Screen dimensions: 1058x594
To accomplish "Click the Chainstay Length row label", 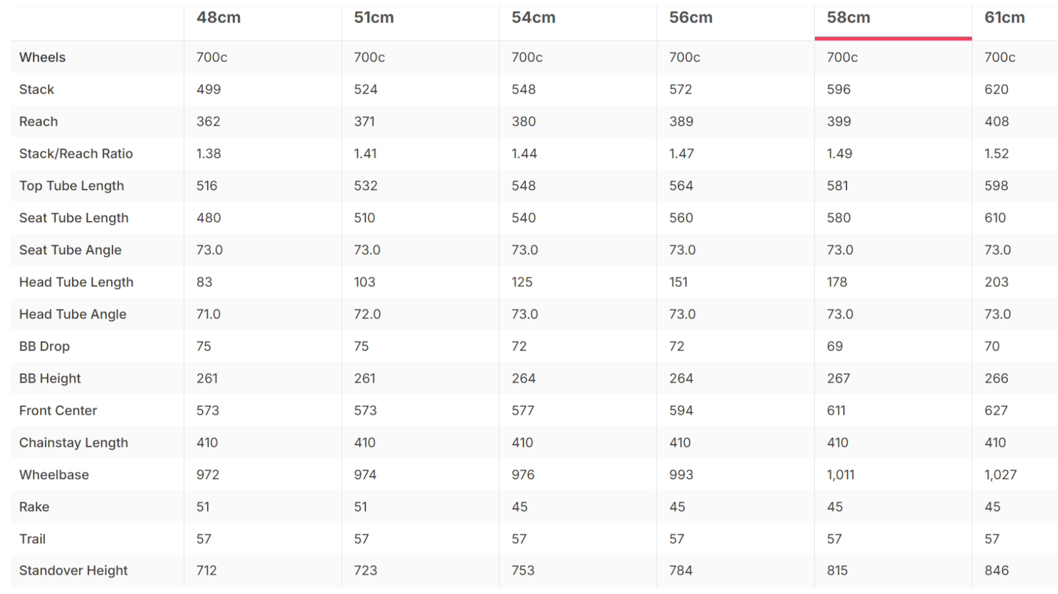I will (74, 442).
